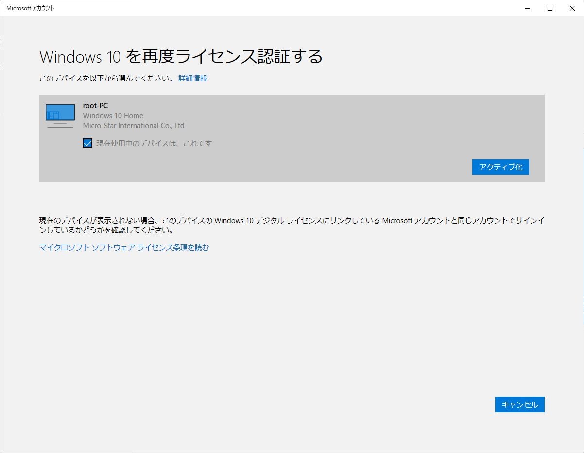Click the このデバイスを以下から選んでください instruction text
584x453 pixels.
coord(106,78)
